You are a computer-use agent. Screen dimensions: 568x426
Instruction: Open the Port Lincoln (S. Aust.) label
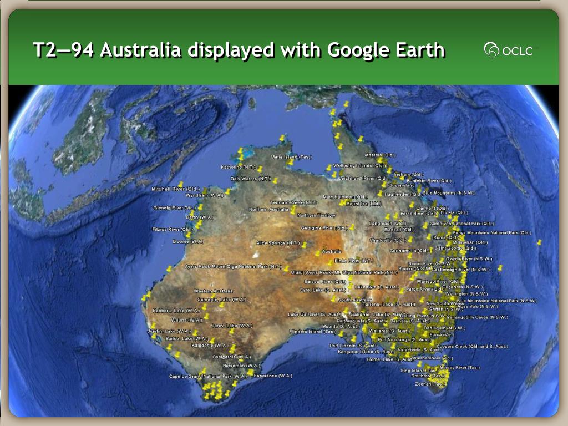(x=353, y=346)
